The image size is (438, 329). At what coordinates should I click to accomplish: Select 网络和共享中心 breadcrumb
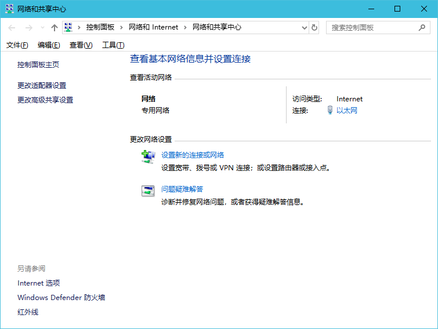pyautogui.click(x=217, y=27)
